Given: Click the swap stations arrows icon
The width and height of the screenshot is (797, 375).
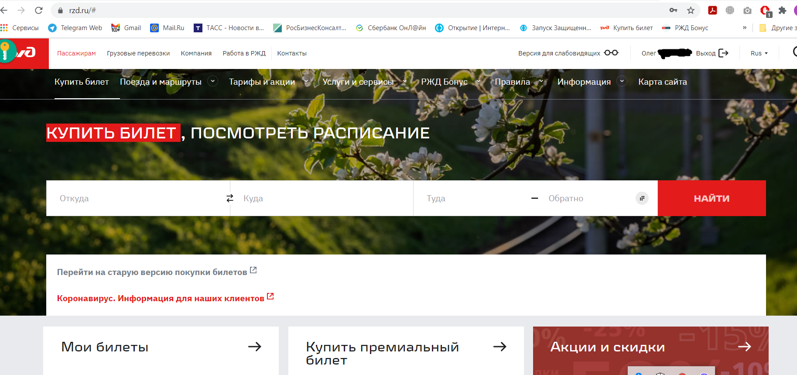Looking at the screenshot, I should coord(230,198).
